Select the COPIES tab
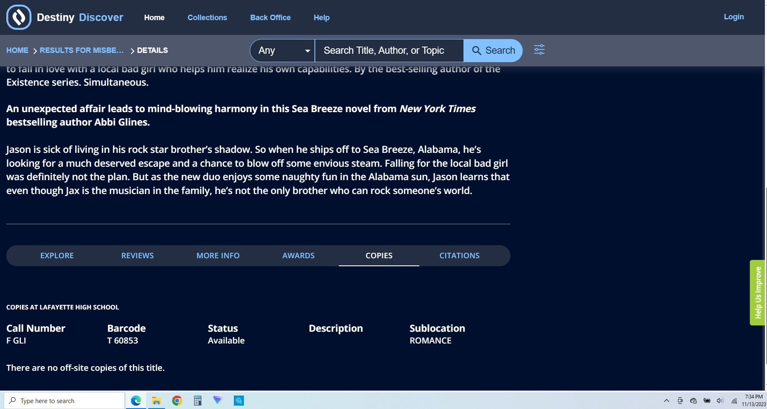Image resolution: width=767 pixels, height=409 pixels. click(379, 256)
